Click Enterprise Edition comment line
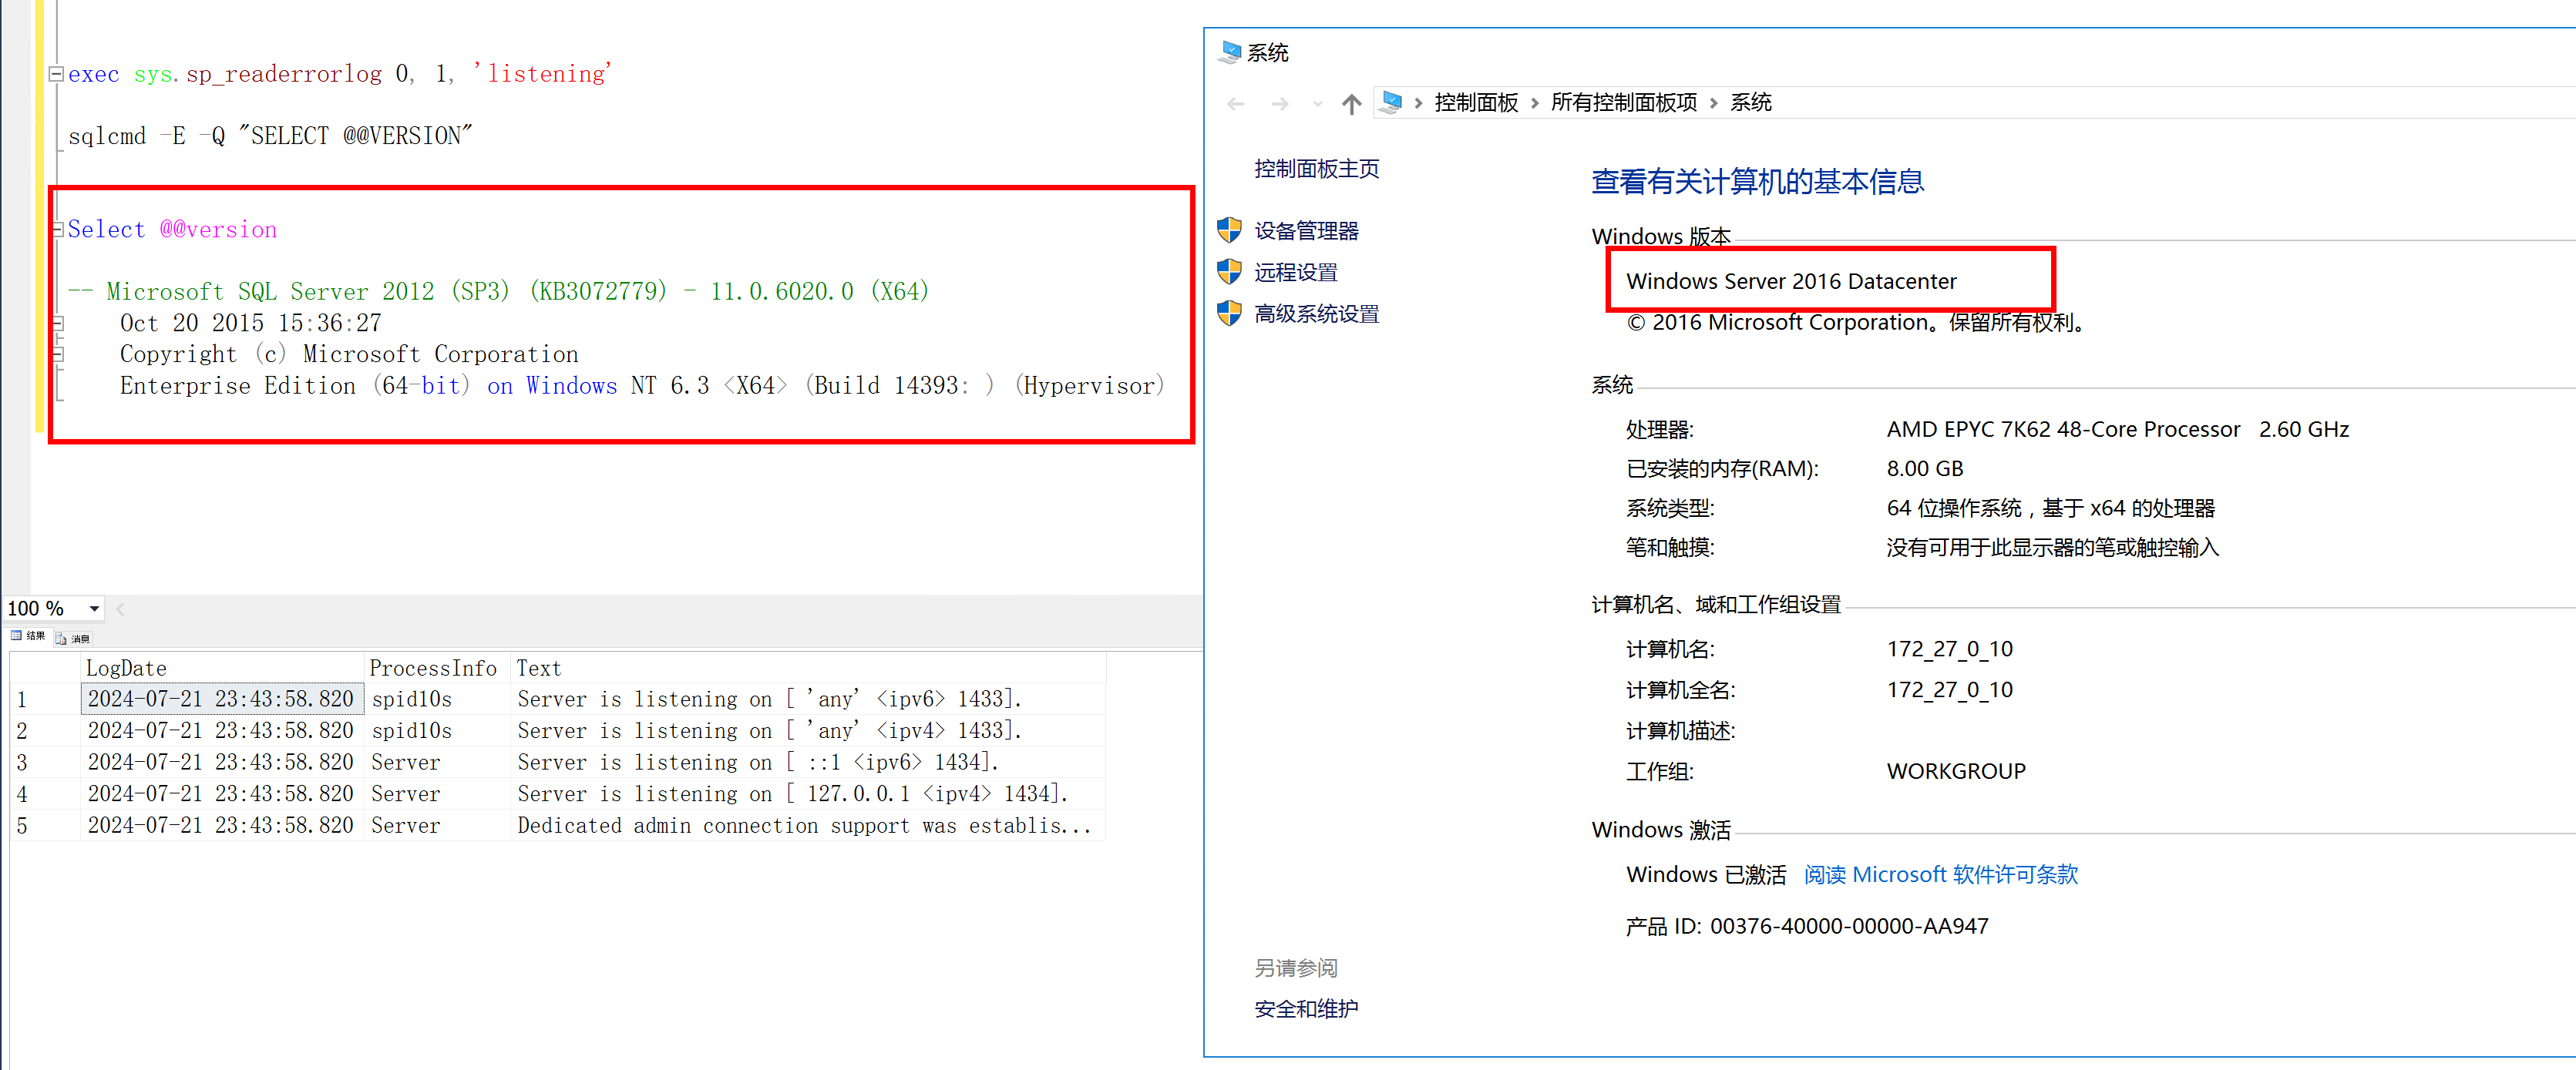The height and width of the screenshot is (1070, 2576). click(642, 386)
